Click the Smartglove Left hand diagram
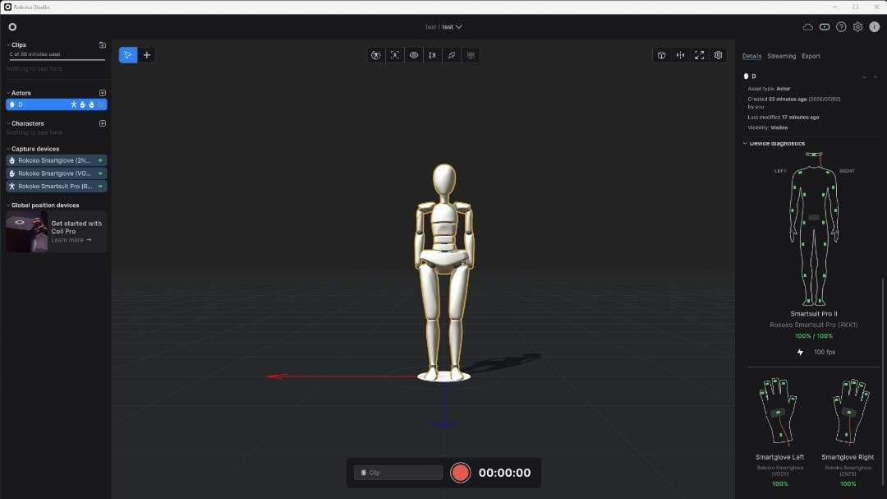The width and height of the screenshot is (887, 499). pos(779,411)
